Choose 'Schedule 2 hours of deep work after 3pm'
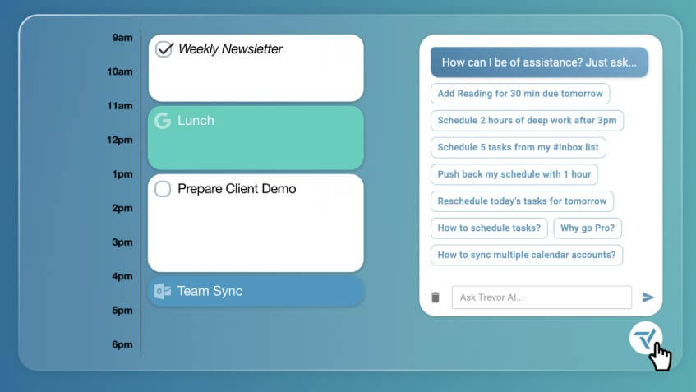 (x=527, y=120)
